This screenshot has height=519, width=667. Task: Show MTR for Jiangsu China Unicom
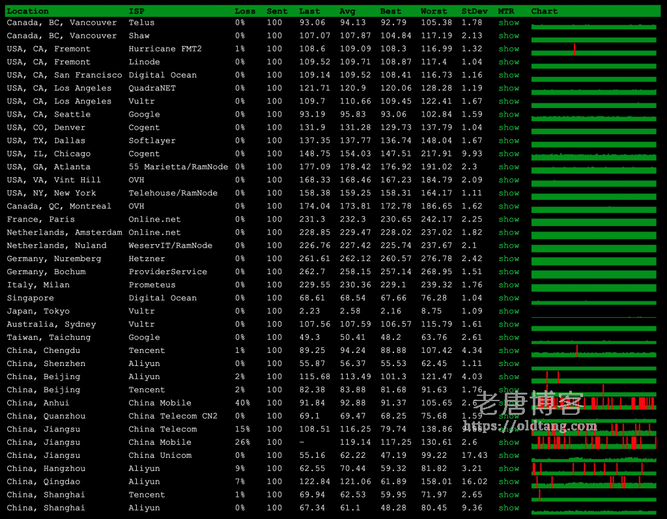point(509,456)
